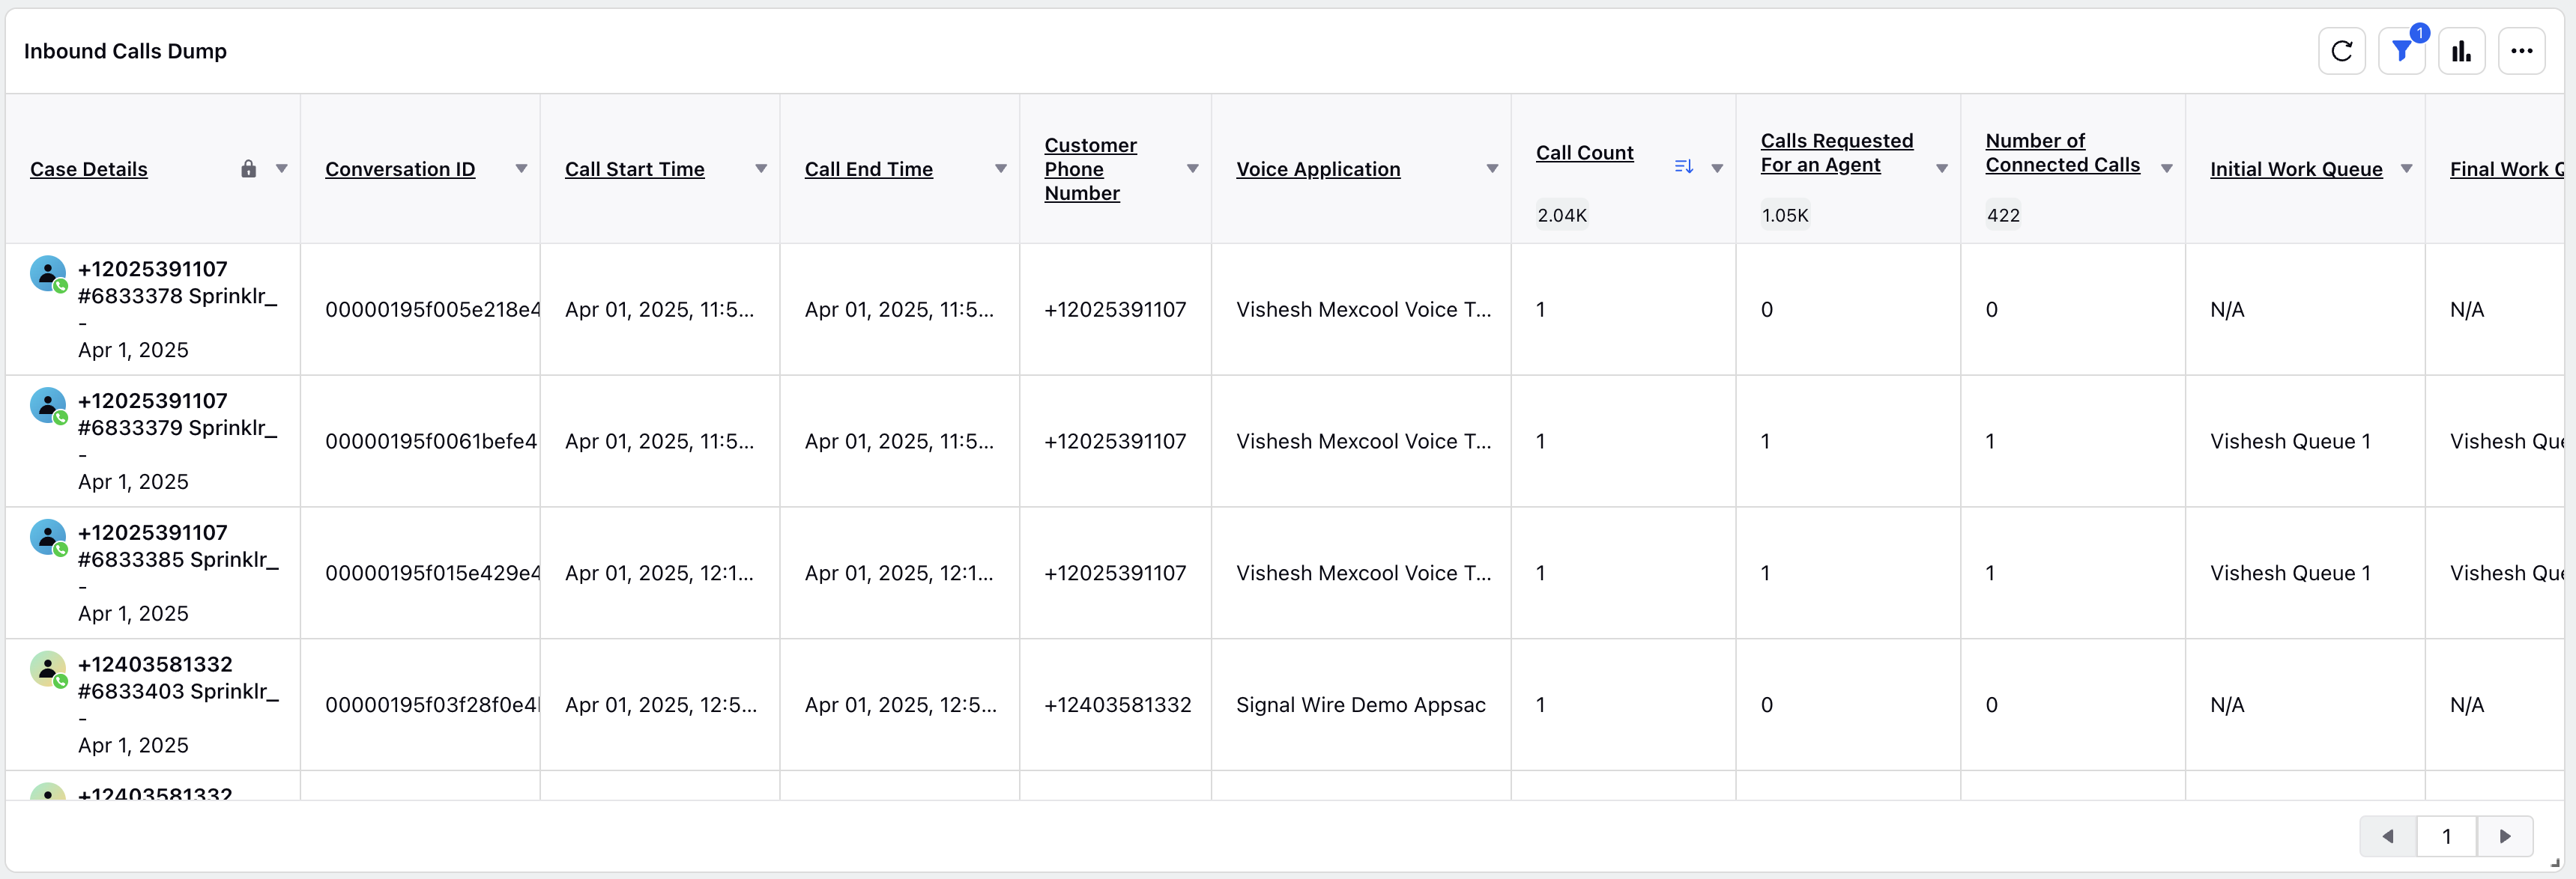Click Signal Wire Demo Appsac cell

(1360, 705)
